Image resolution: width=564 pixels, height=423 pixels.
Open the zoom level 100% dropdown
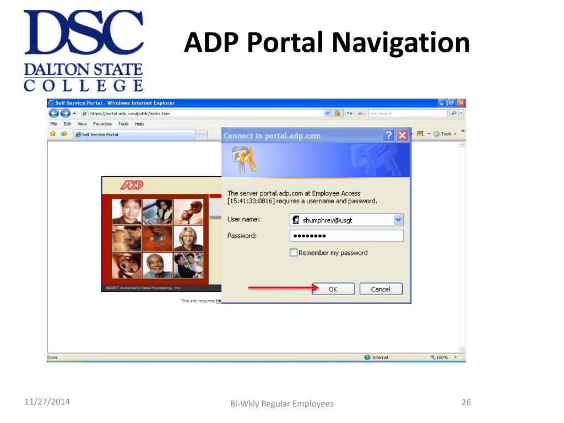click(455, 357)
